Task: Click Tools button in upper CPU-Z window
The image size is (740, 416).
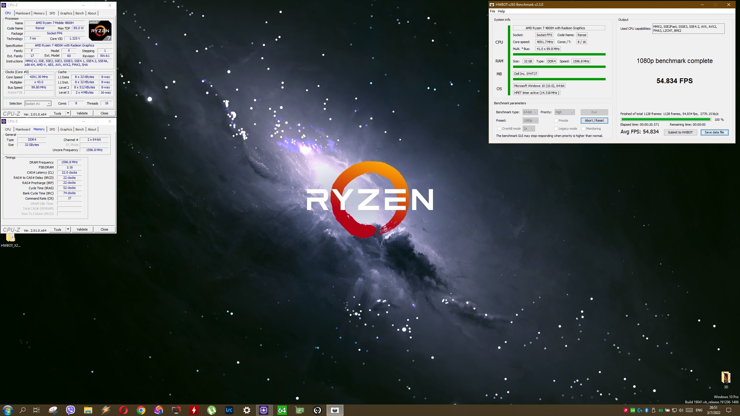Action: click(x=58, y=113)
